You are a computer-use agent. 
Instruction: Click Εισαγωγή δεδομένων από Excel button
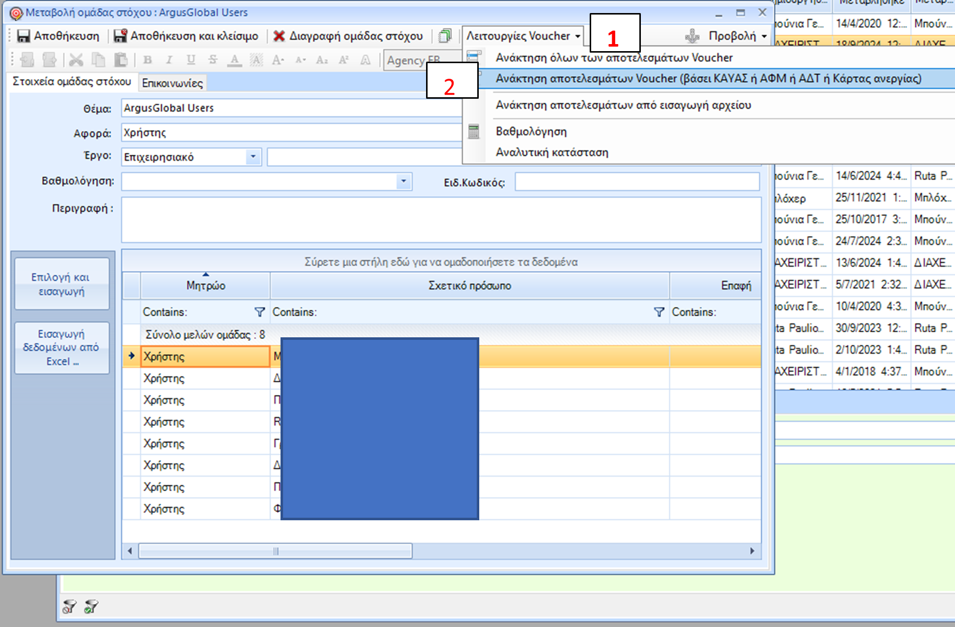61,347
